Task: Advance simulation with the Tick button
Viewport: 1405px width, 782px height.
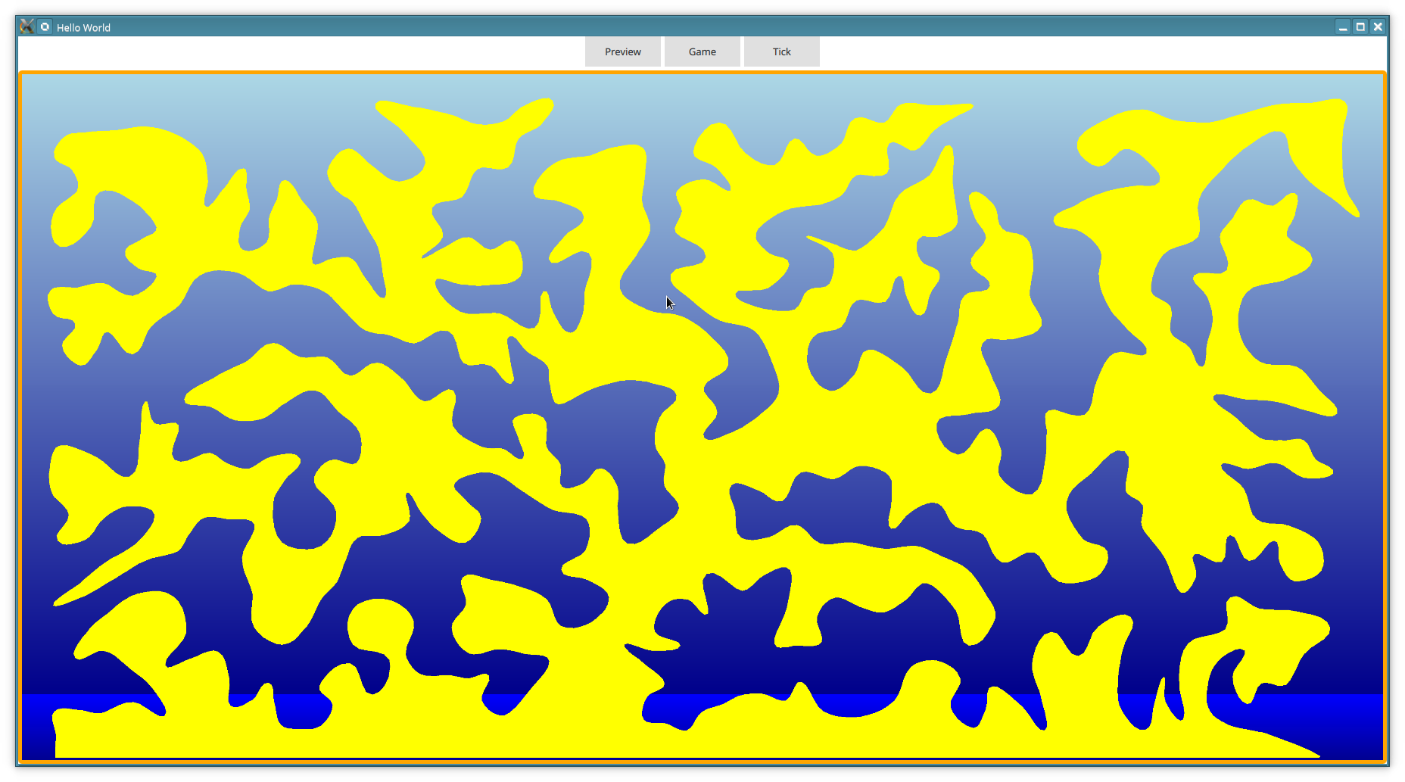Action: (x=781, y=51)
